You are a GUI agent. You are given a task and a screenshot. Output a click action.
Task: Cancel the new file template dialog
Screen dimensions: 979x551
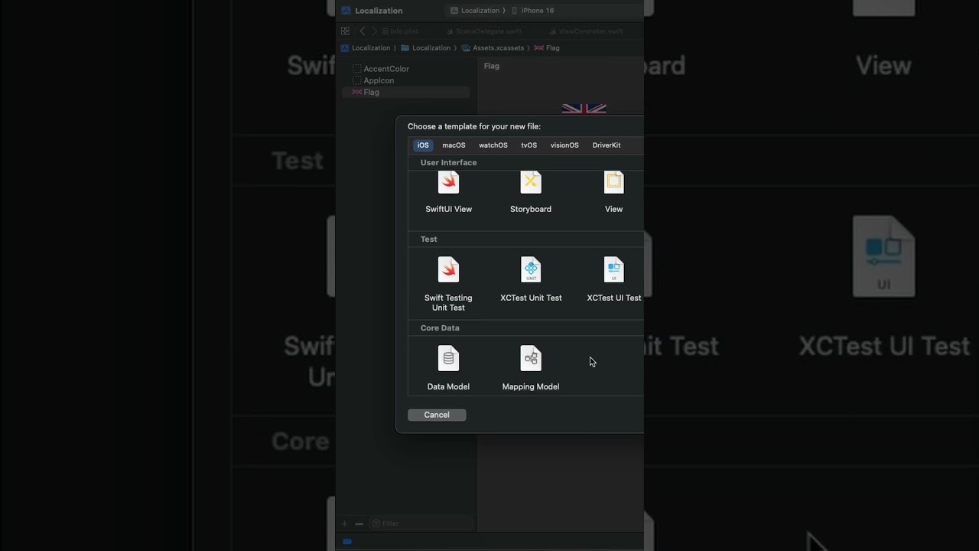(437, 415)
